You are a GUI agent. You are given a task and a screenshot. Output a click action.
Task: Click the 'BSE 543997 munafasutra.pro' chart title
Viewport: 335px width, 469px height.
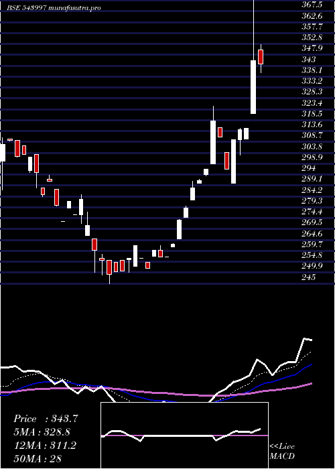click(54, 8)
